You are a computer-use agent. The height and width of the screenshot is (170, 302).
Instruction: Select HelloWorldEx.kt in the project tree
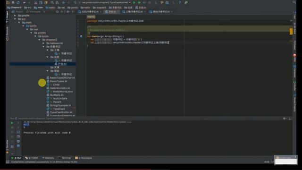tap(59, 88)
